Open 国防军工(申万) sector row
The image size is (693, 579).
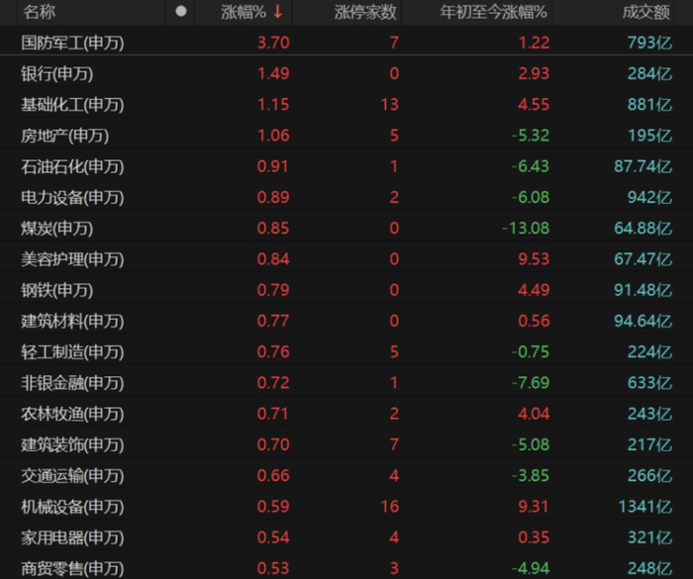click(x=346, y=43)
